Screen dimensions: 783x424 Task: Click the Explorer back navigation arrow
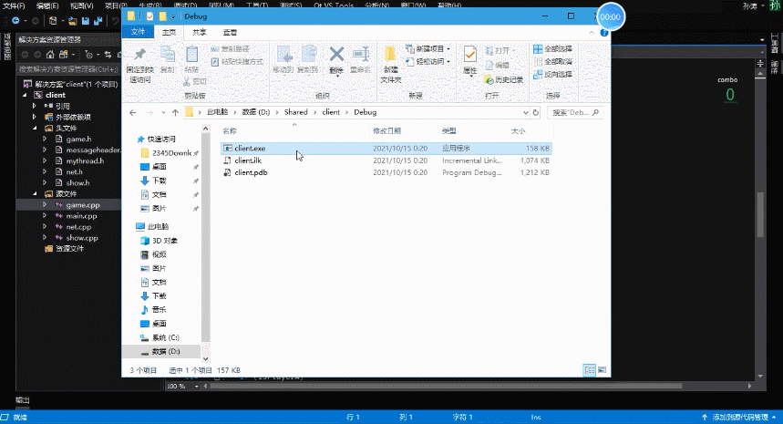click(133, 113)
